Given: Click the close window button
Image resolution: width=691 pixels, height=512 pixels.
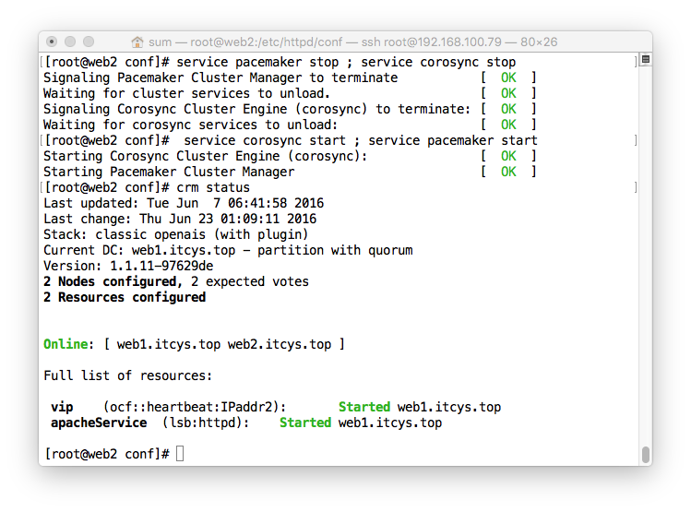Looking at the screenshot, I should (x=52, y=42).
